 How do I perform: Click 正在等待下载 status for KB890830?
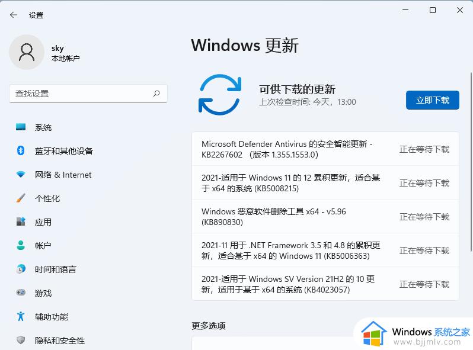[424, 217]
